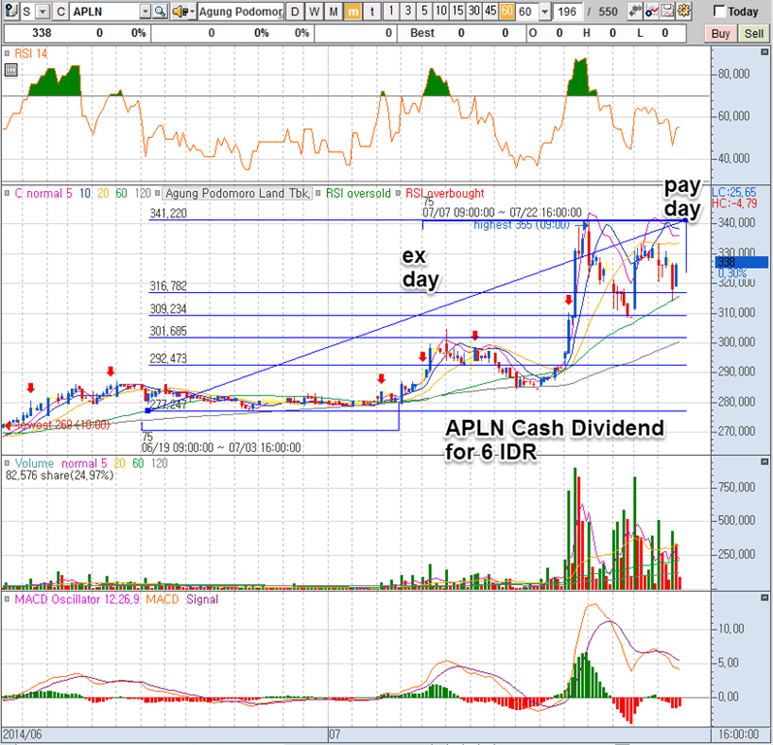Click the Volume indicator label
The height and width of the screenshot is (745, 773).
click(x=34, y=463)
